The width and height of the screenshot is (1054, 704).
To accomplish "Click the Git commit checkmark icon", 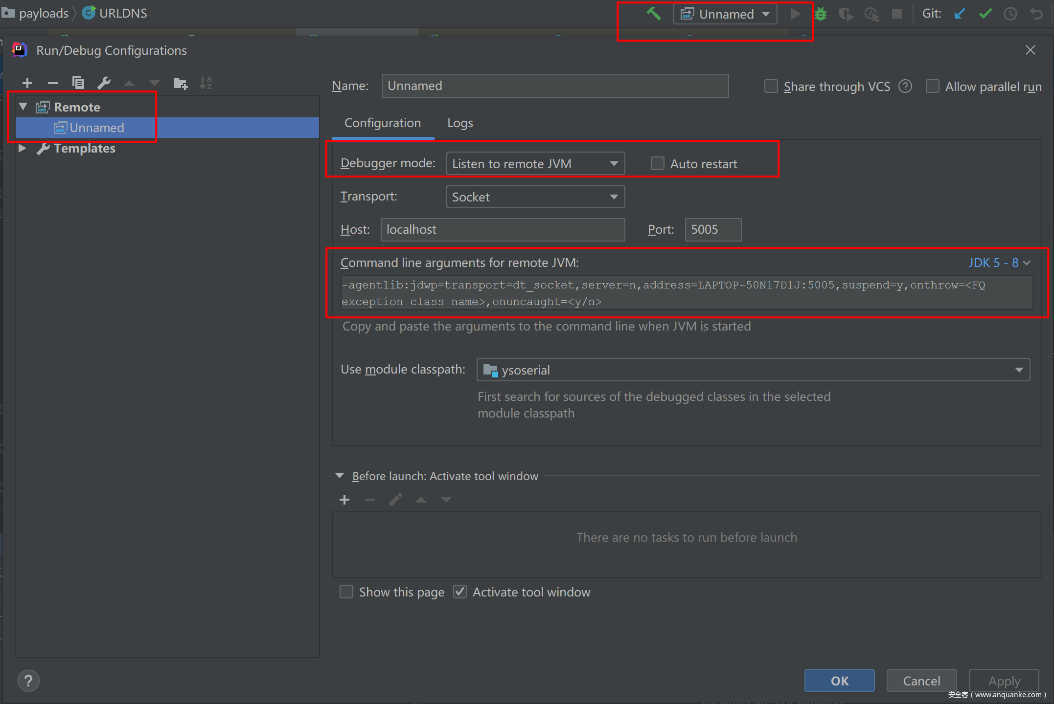I will (x=985, y=14).
